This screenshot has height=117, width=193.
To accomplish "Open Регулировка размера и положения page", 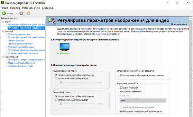I will 26,50.
